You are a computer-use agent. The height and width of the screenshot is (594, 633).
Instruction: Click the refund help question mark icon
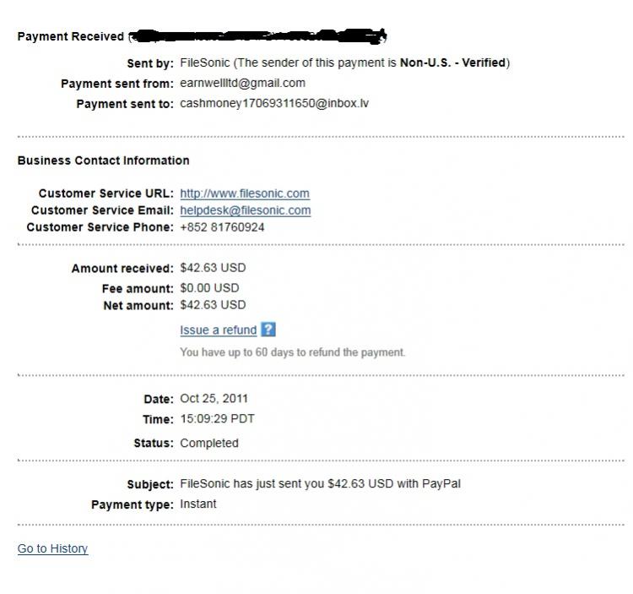click(x=268, y=330)
